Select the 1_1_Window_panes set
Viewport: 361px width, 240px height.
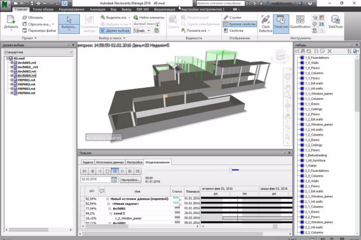tap(319, 93)
